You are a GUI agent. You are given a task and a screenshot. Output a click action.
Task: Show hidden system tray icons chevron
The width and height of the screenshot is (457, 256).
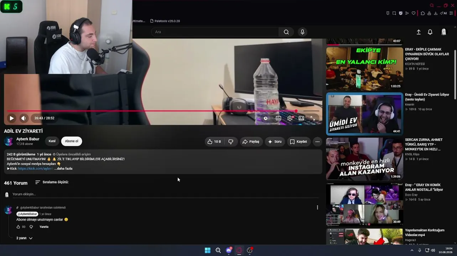click(x=412, y=250)
